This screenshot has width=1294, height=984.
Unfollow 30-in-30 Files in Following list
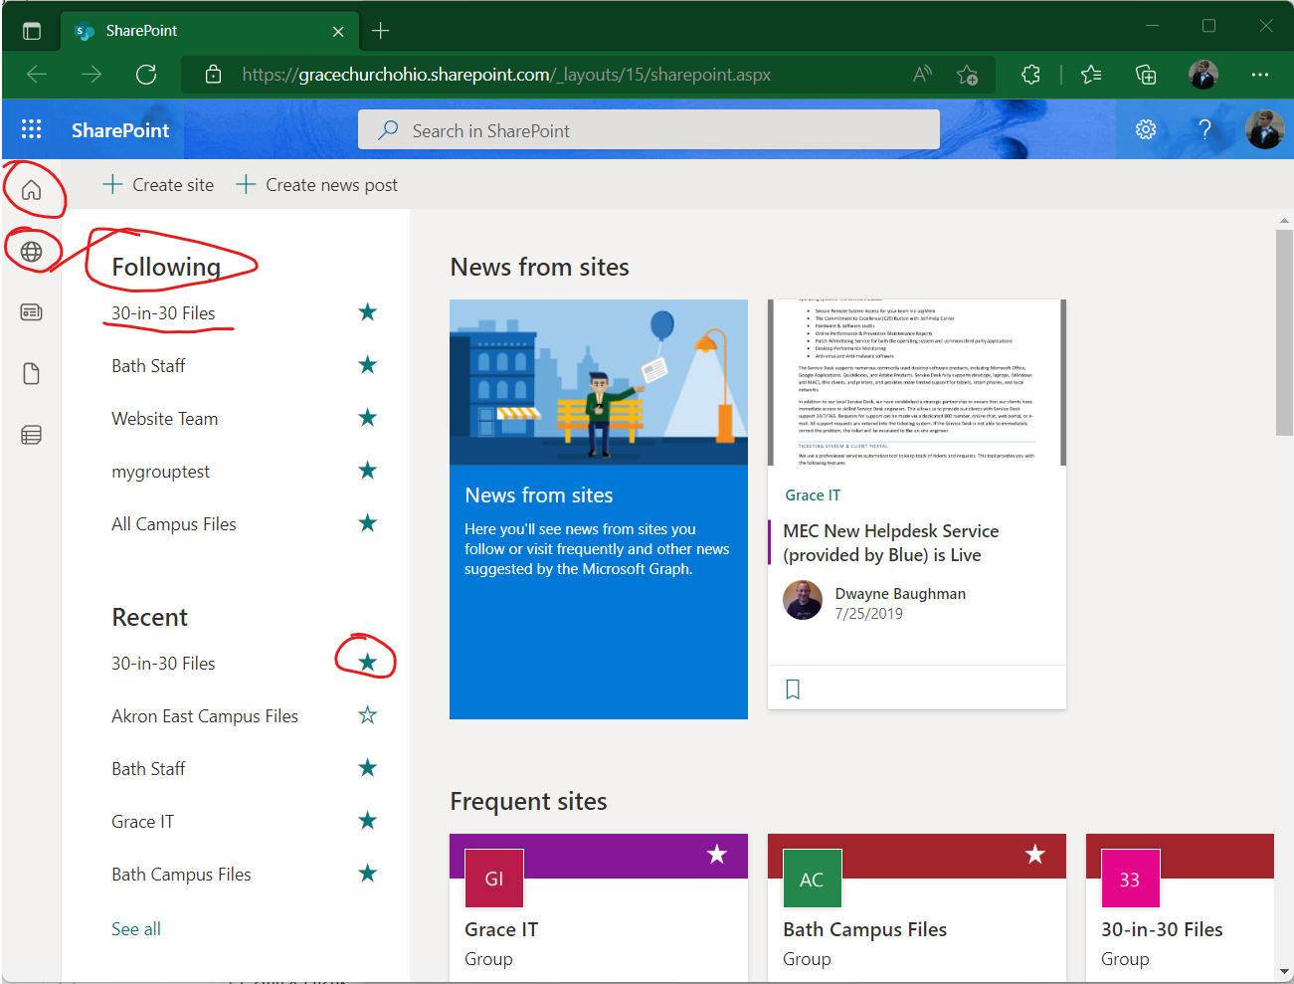point(368,312)
